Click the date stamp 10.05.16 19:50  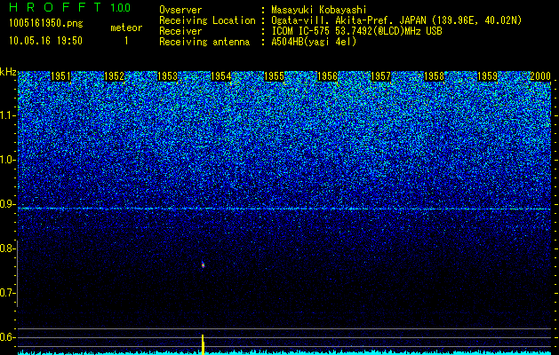45,41
